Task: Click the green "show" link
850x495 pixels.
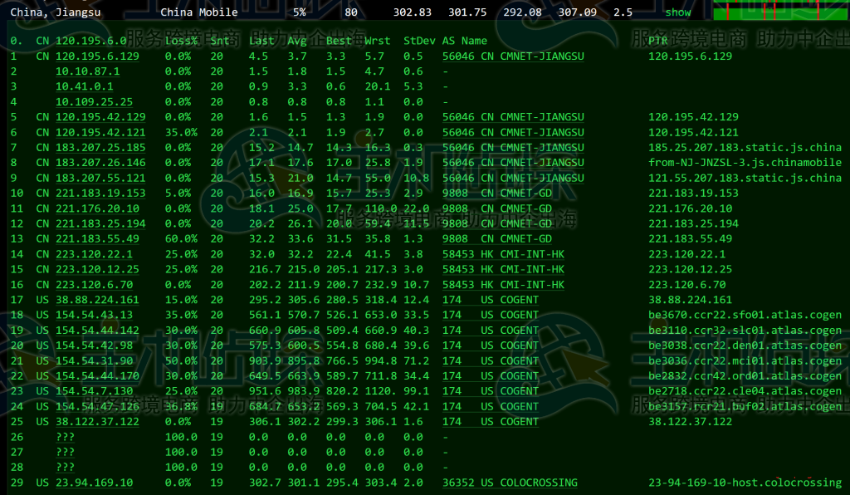Action: (677, 12)
